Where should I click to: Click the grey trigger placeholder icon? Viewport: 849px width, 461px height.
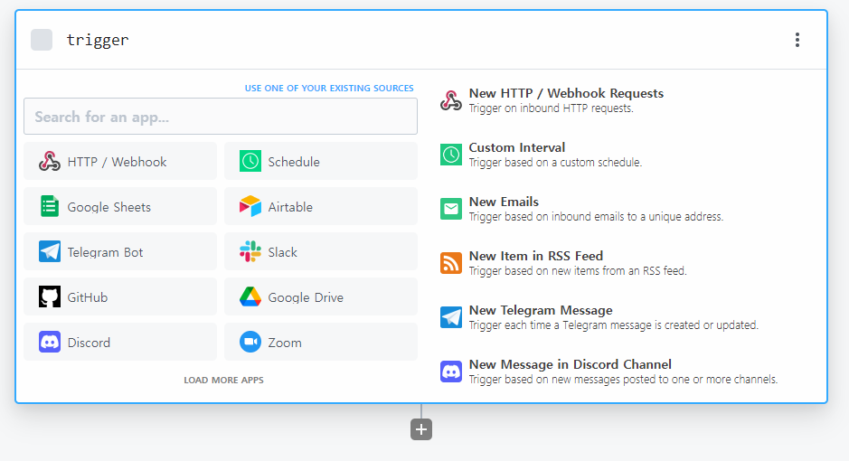click(42, 40)
